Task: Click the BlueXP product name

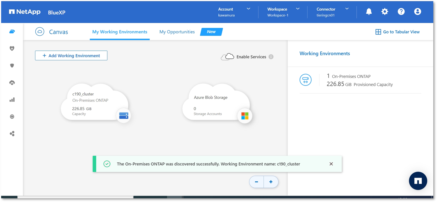Action: coord(57,12)
